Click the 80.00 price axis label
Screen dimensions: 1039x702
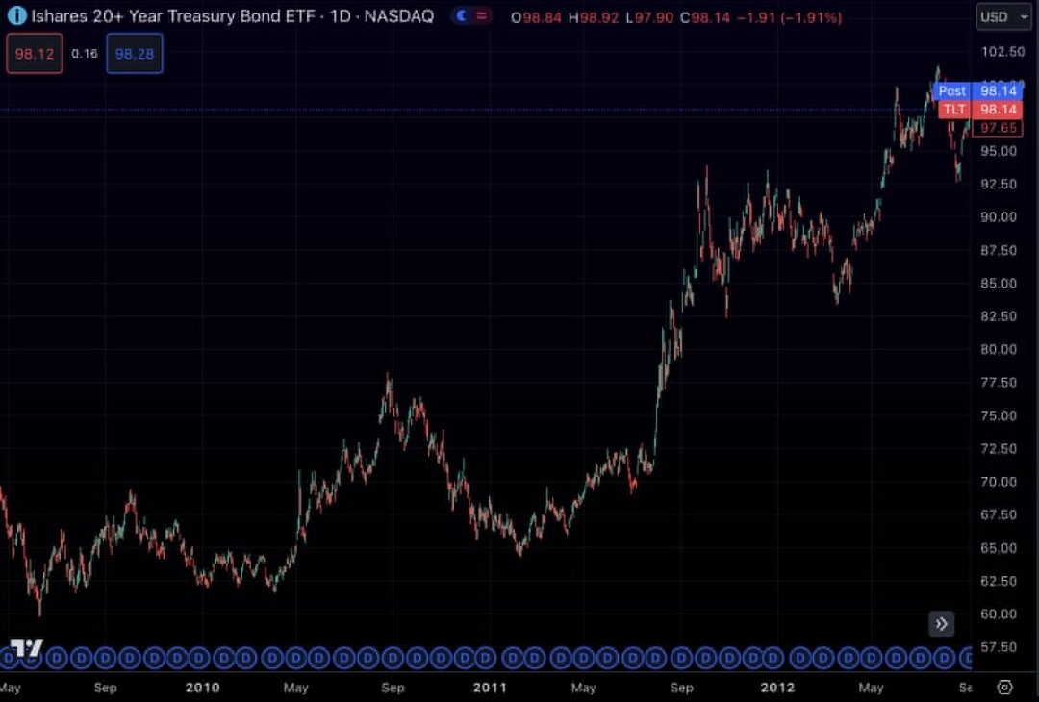coord(999,350)
